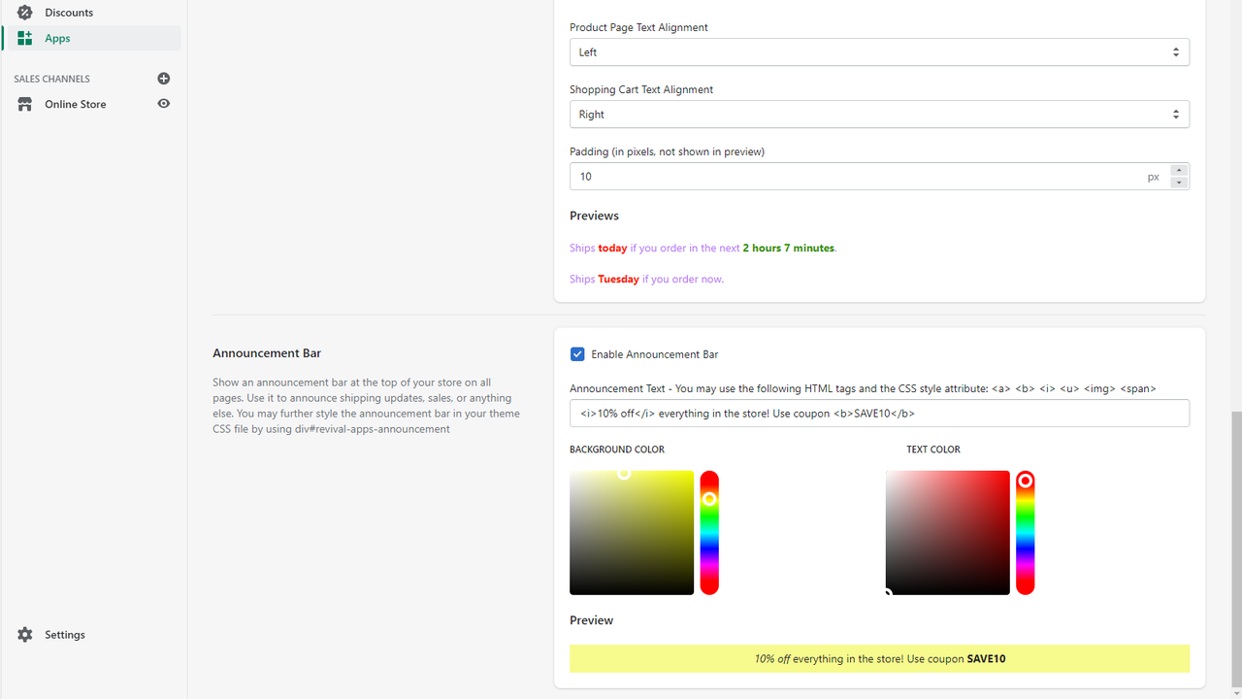This screenshot has height=699, width=1242.
Task: Click the Online Store shop icon
Action: pos(25,104)
